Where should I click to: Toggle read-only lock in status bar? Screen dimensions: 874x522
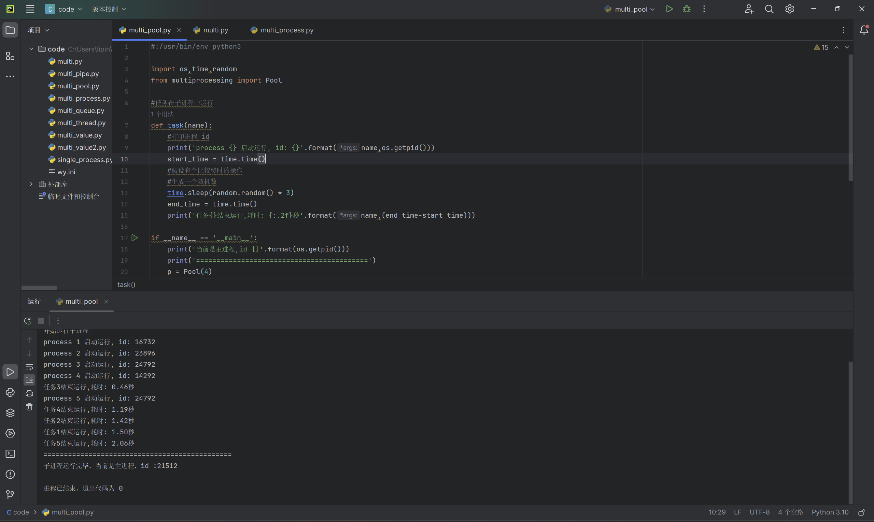(x=862, y=512)
